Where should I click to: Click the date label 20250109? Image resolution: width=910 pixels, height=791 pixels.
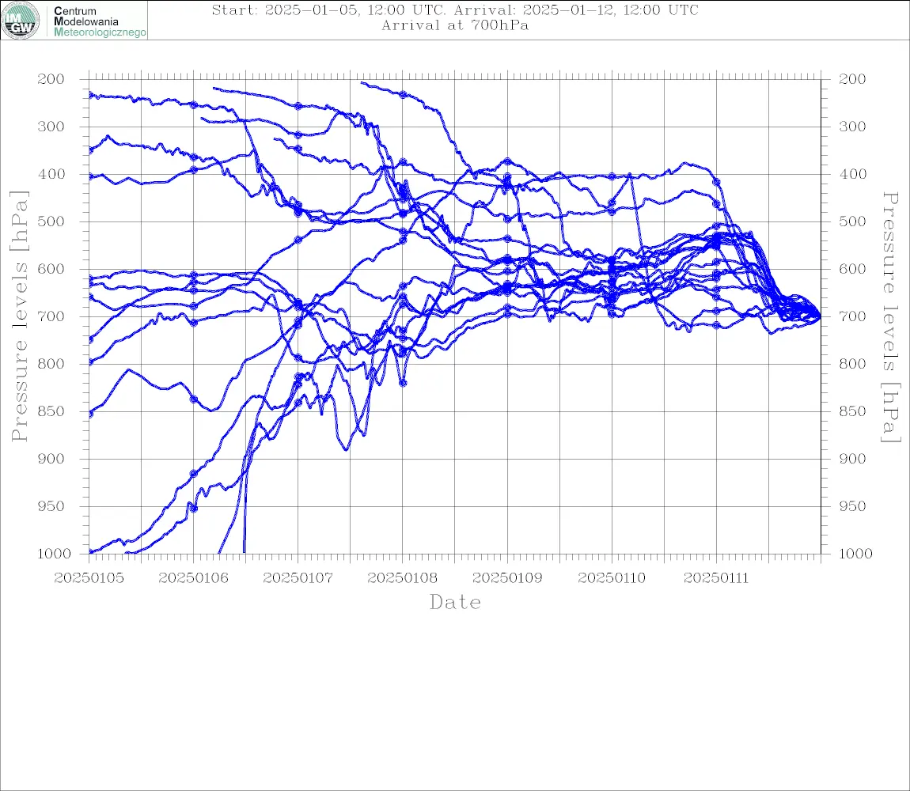click(x=507, y=578)
